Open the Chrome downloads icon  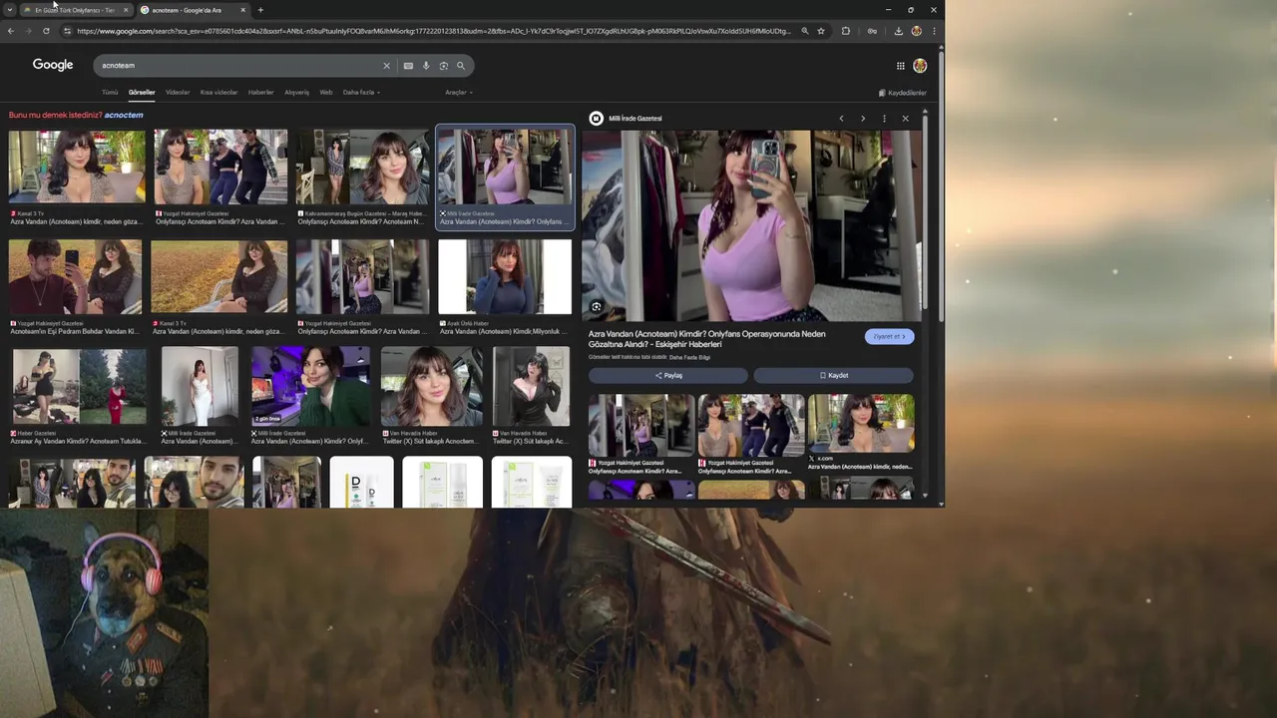click(x=898, y=31)
